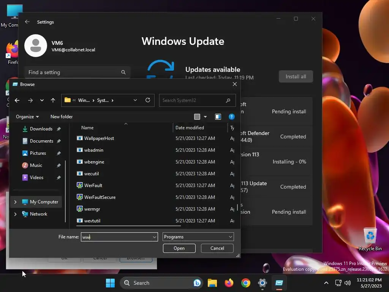Expand the My Computer tree node

click(15, 202)
